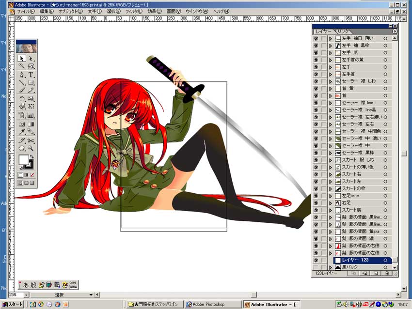Lock the スカート裏 layer
Image resolution: width=412 pixels, height=309 pixels.
point(323,210)
